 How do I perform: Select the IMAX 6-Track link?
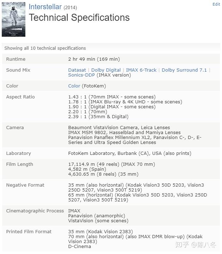pyautogui.click(x=141, y=70)
